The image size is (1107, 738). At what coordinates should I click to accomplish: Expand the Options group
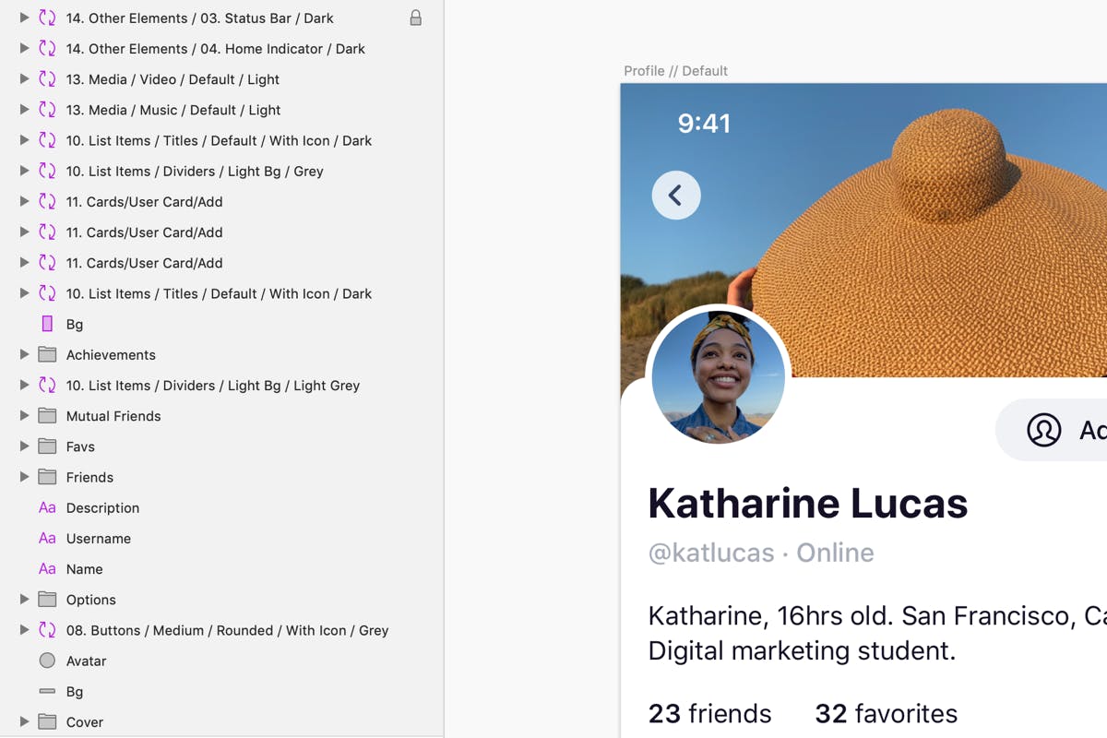24,599
